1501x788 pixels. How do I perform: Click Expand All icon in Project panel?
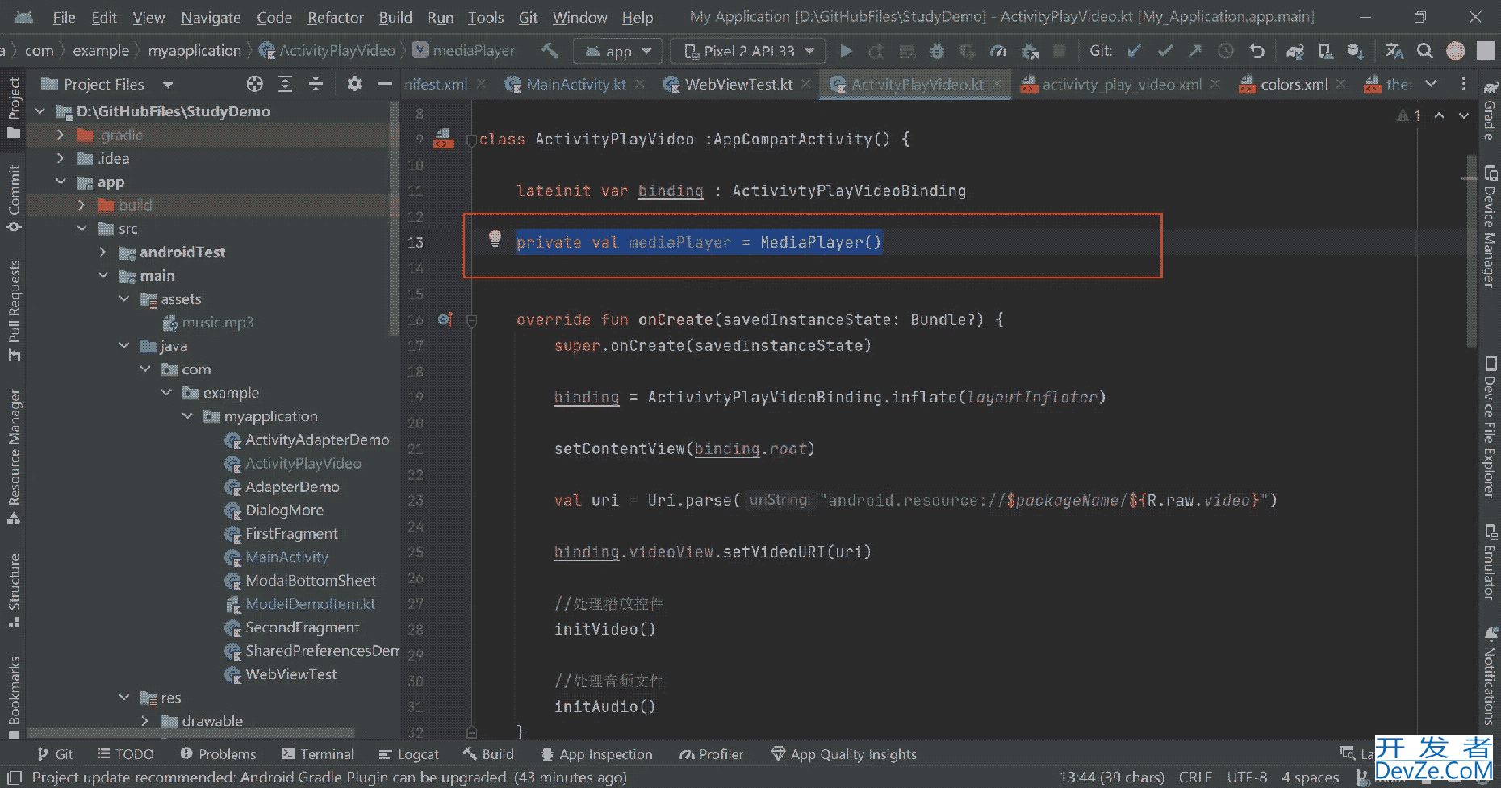285,84
